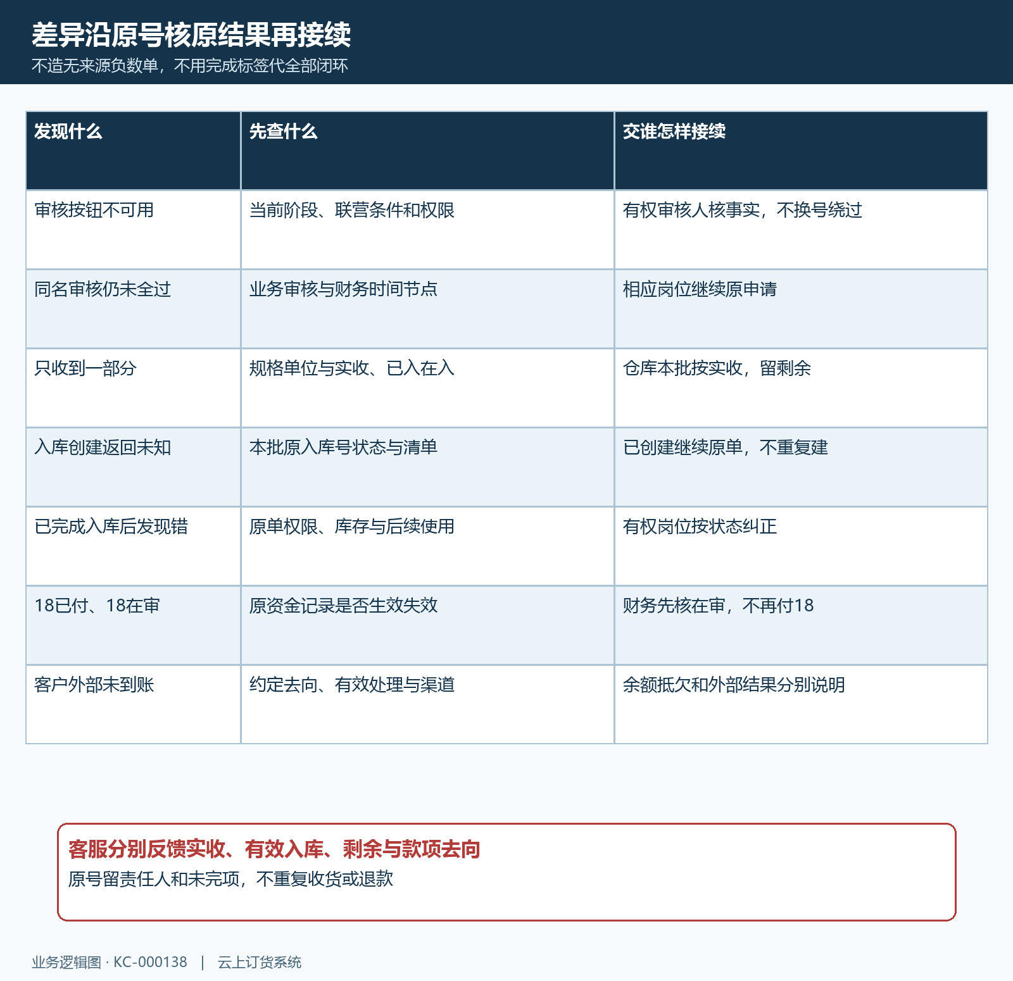Click the cell 审核按钮不可用

point(133,230)
